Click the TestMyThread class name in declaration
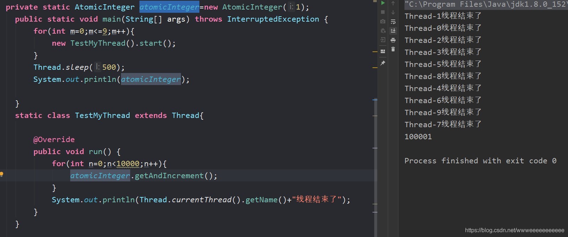Viewport: 568px width, 237px height. click(102, 115)
